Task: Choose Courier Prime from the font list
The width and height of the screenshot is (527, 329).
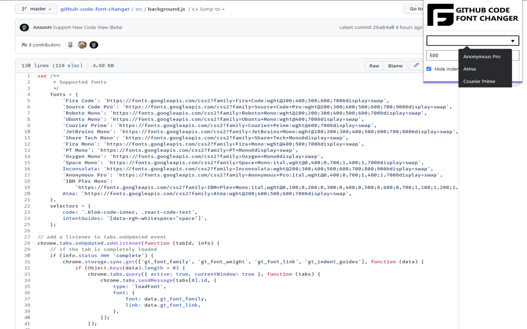Action: coord(485,81)
